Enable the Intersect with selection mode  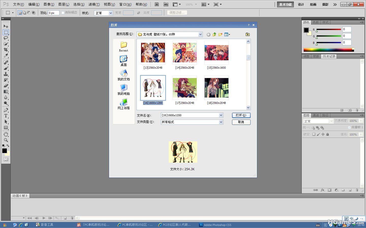33,13
